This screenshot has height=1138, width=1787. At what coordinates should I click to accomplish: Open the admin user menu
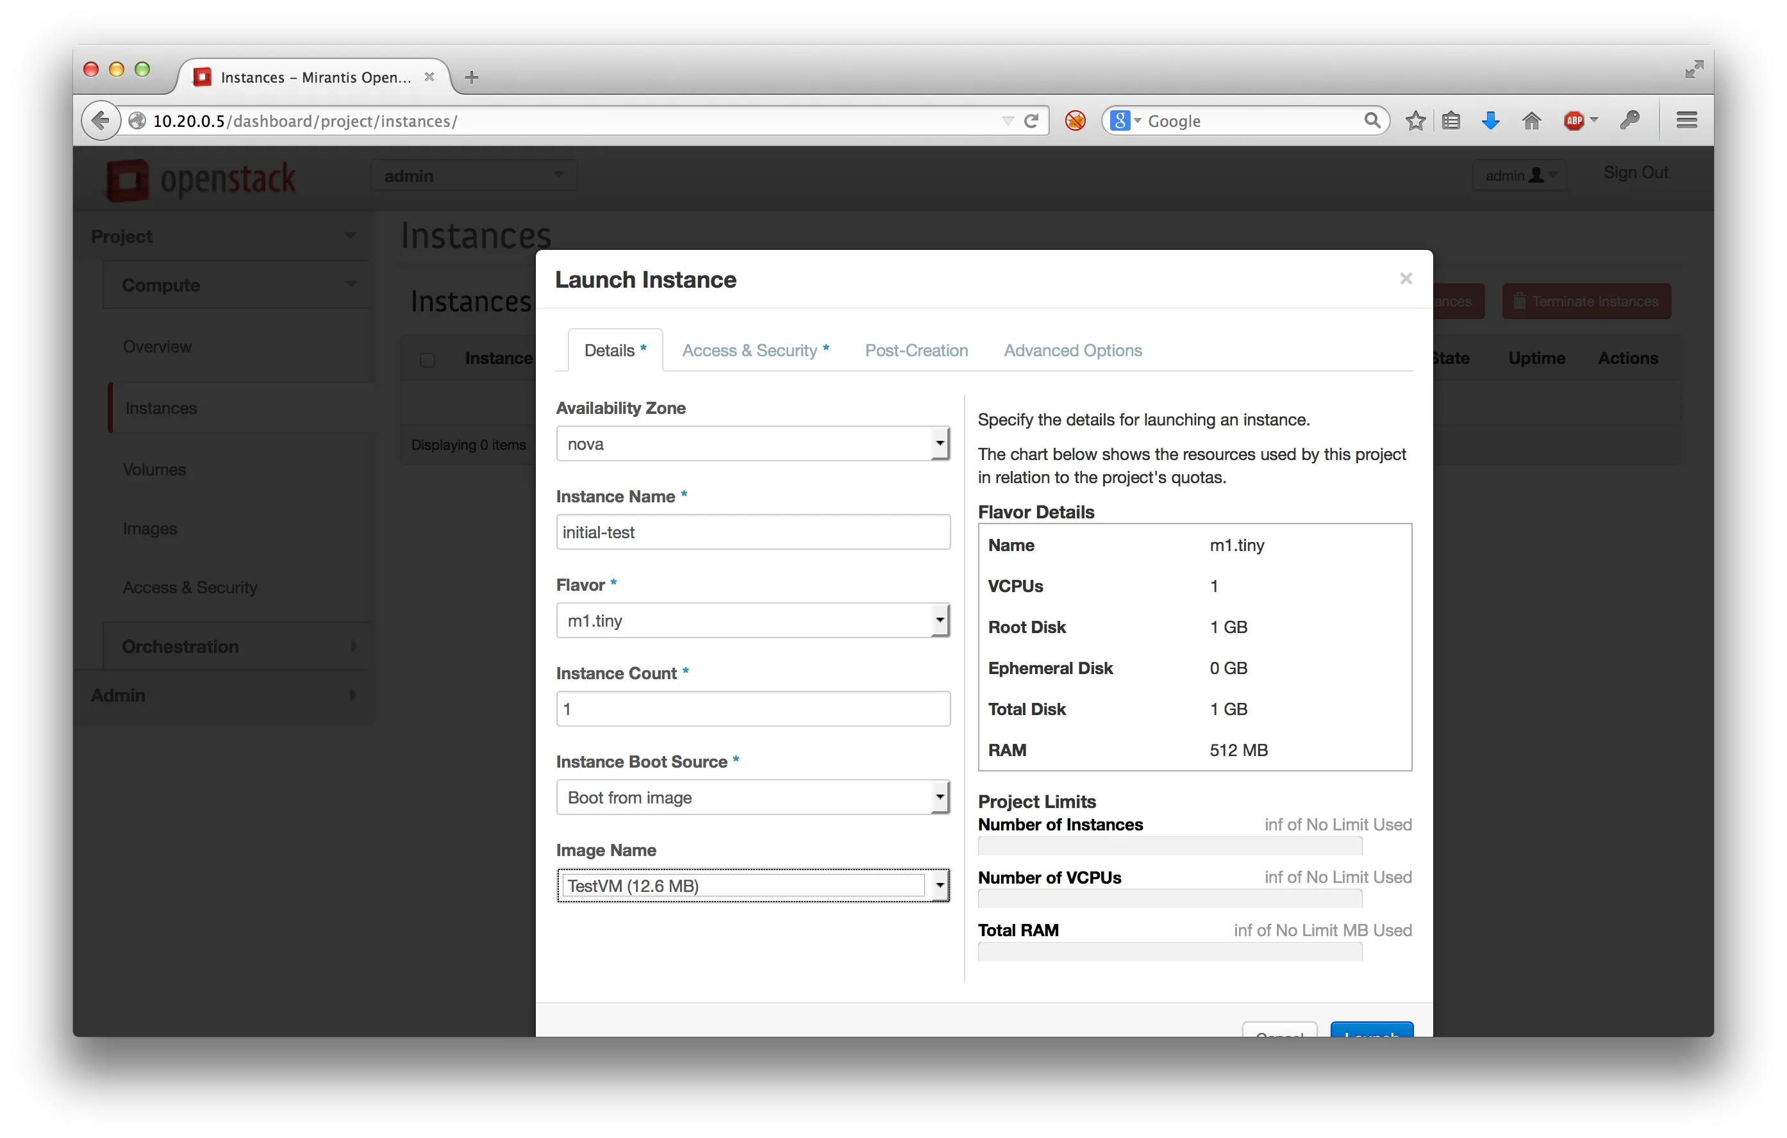tap(1520, 176)
